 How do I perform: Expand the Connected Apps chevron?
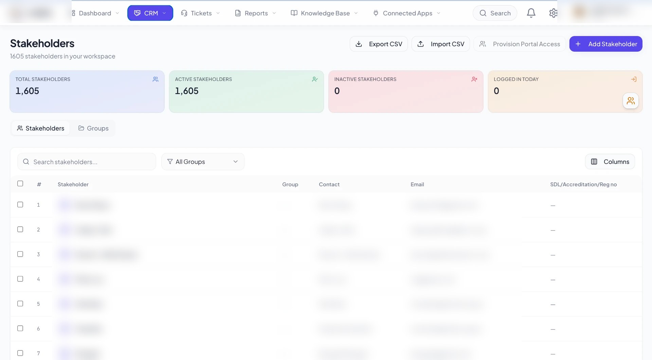point(438,13)
